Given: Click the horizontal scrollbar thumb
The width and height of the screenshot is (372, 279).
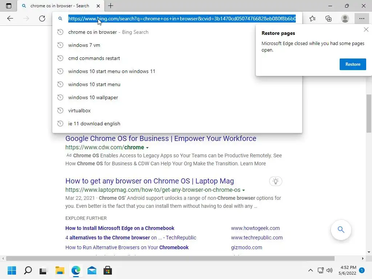Looking at the screenshot, I should coord(170,258).
